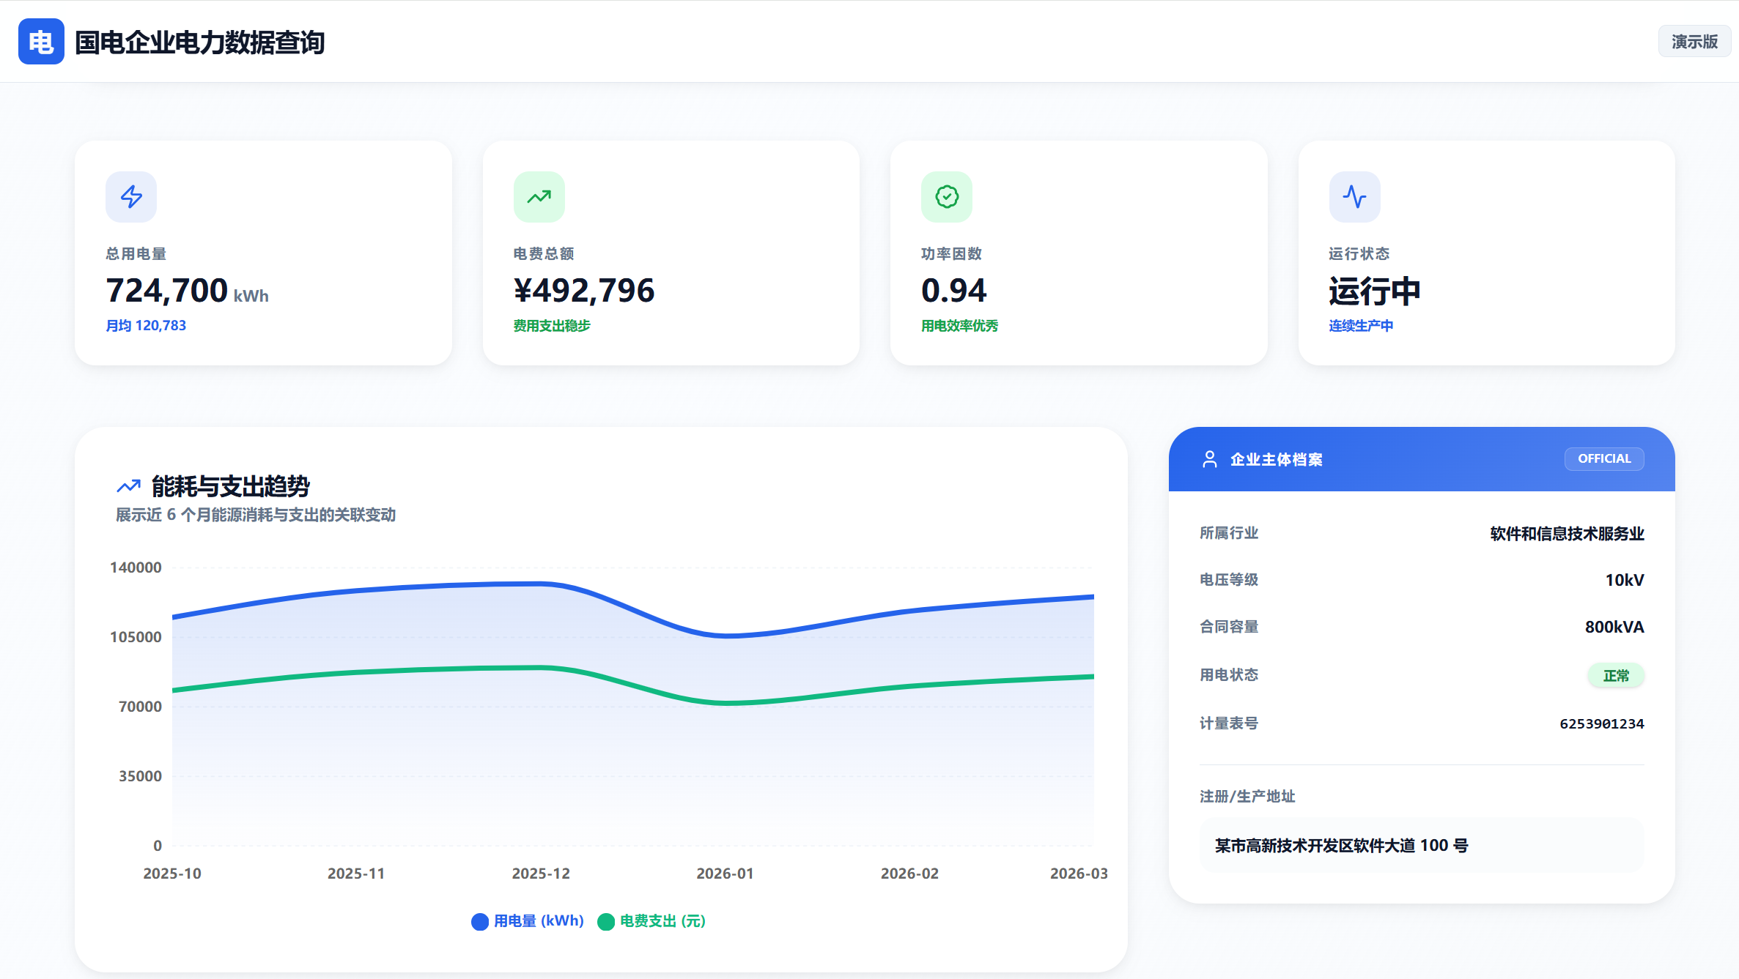Click the 用电状态 label

point(1229,675)
